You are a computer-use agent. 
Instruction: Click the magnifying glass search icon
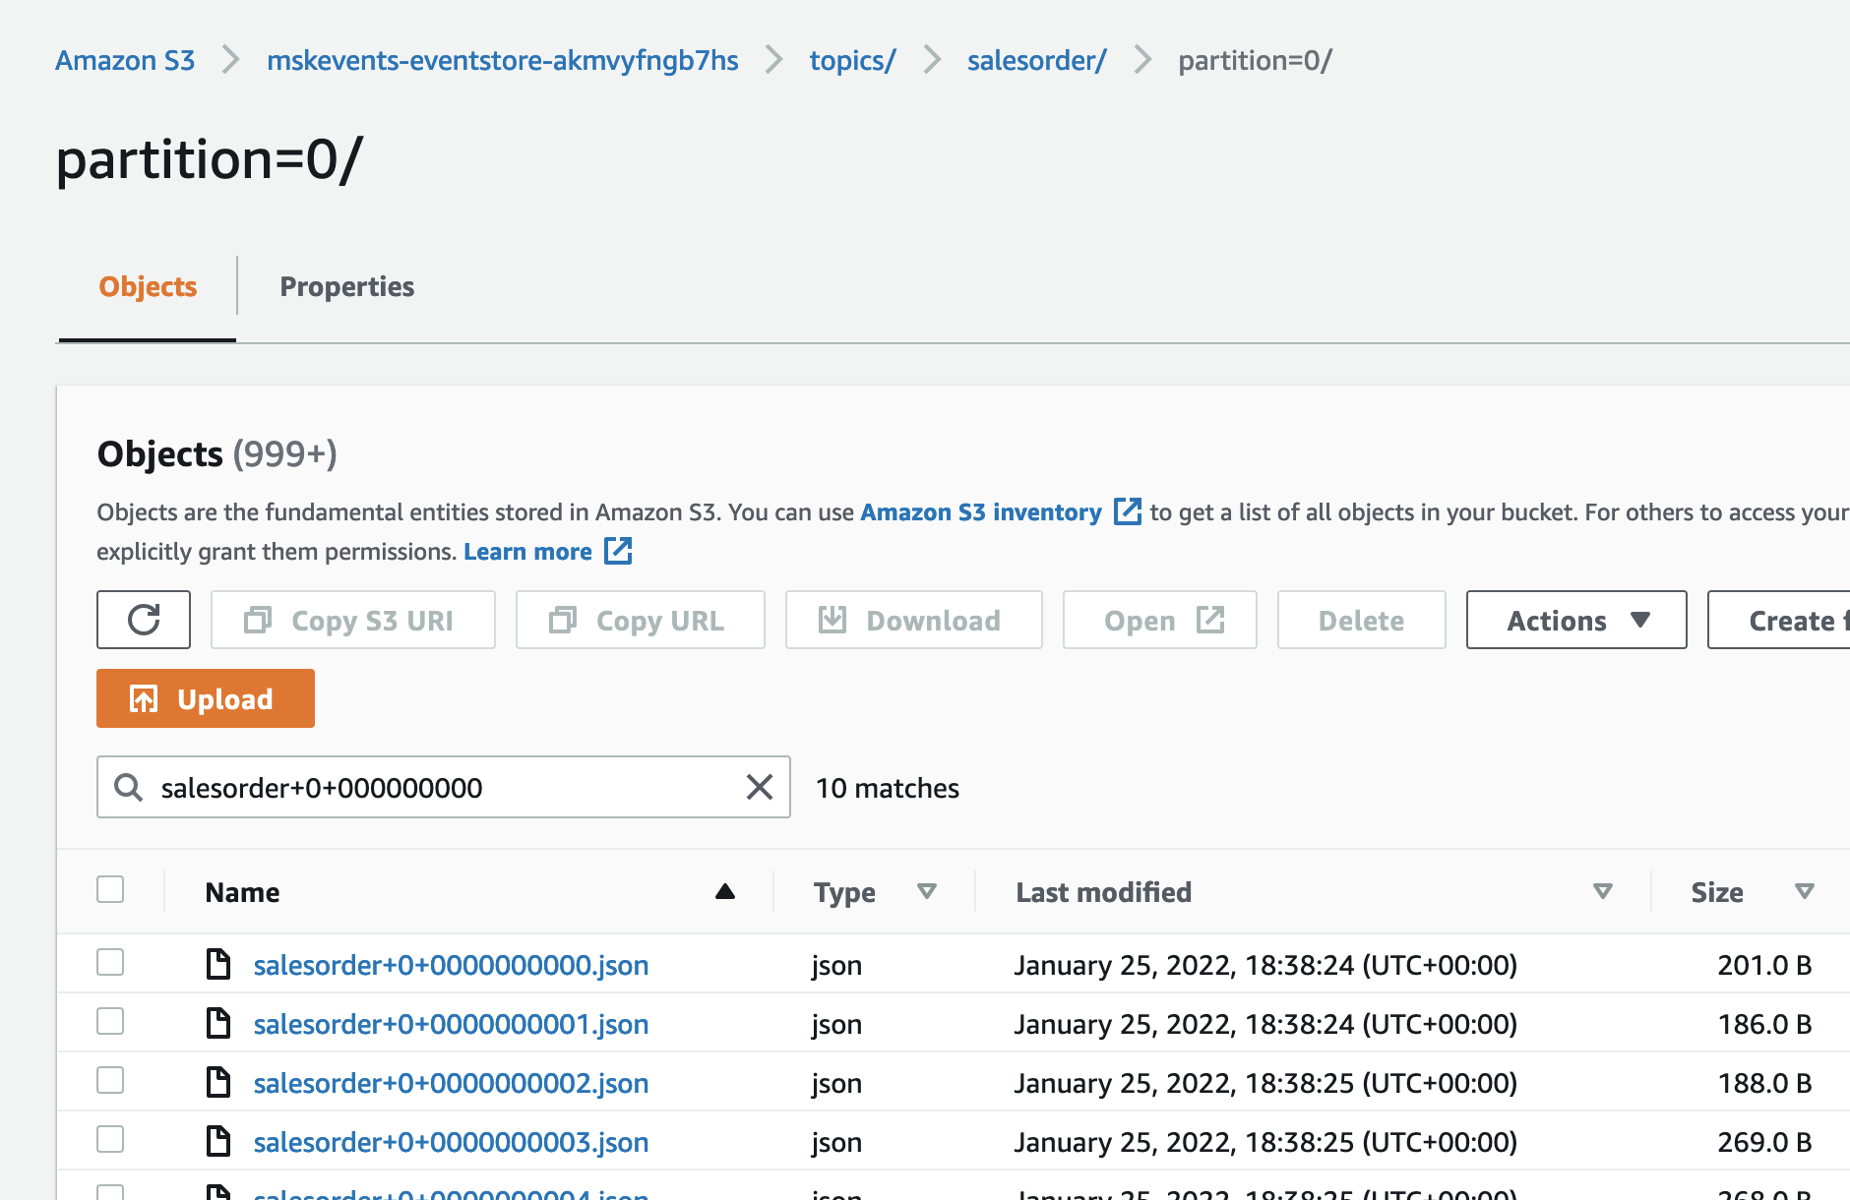128,787
